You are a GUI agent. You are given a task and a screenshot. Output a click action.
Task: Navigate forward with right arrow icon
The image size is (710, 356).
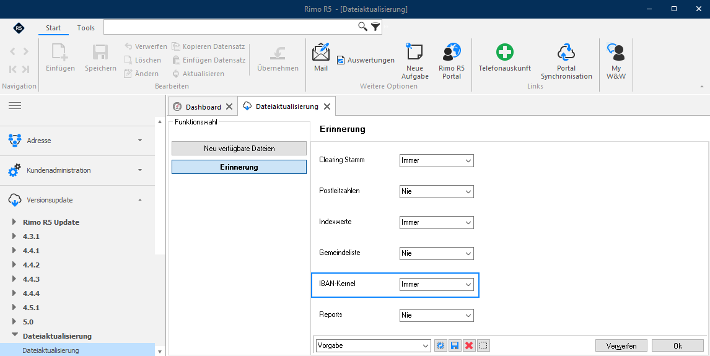(26, 51)
